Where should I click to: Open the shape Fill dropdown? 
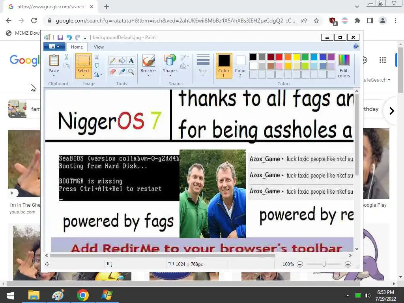[x=185, y=66]
